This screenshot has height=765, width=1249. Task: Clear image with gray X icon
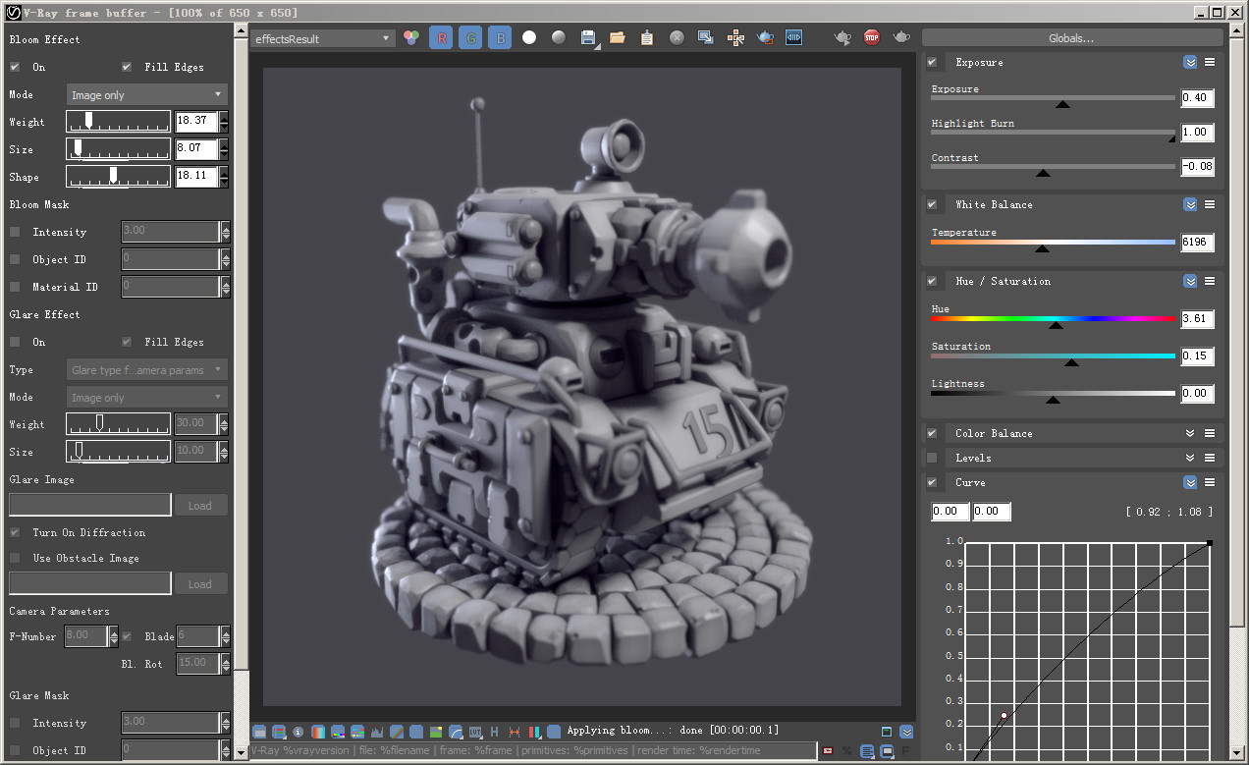tap(677, 37)
